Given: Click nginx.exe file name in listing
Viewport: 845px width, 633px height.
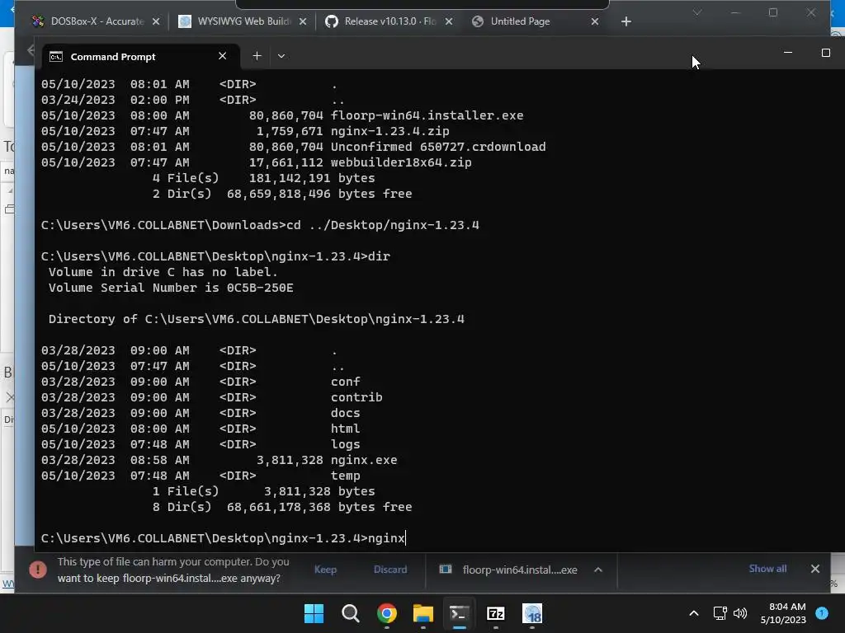Looking at the screenshot, I should [x=364, y=460].
